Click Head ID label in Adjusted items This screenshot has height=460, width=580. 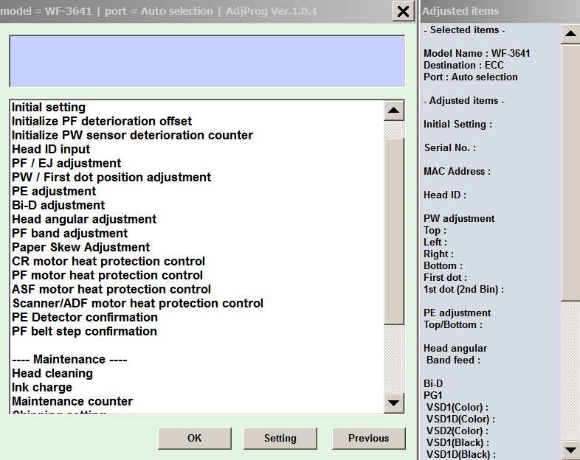(445, 195)
